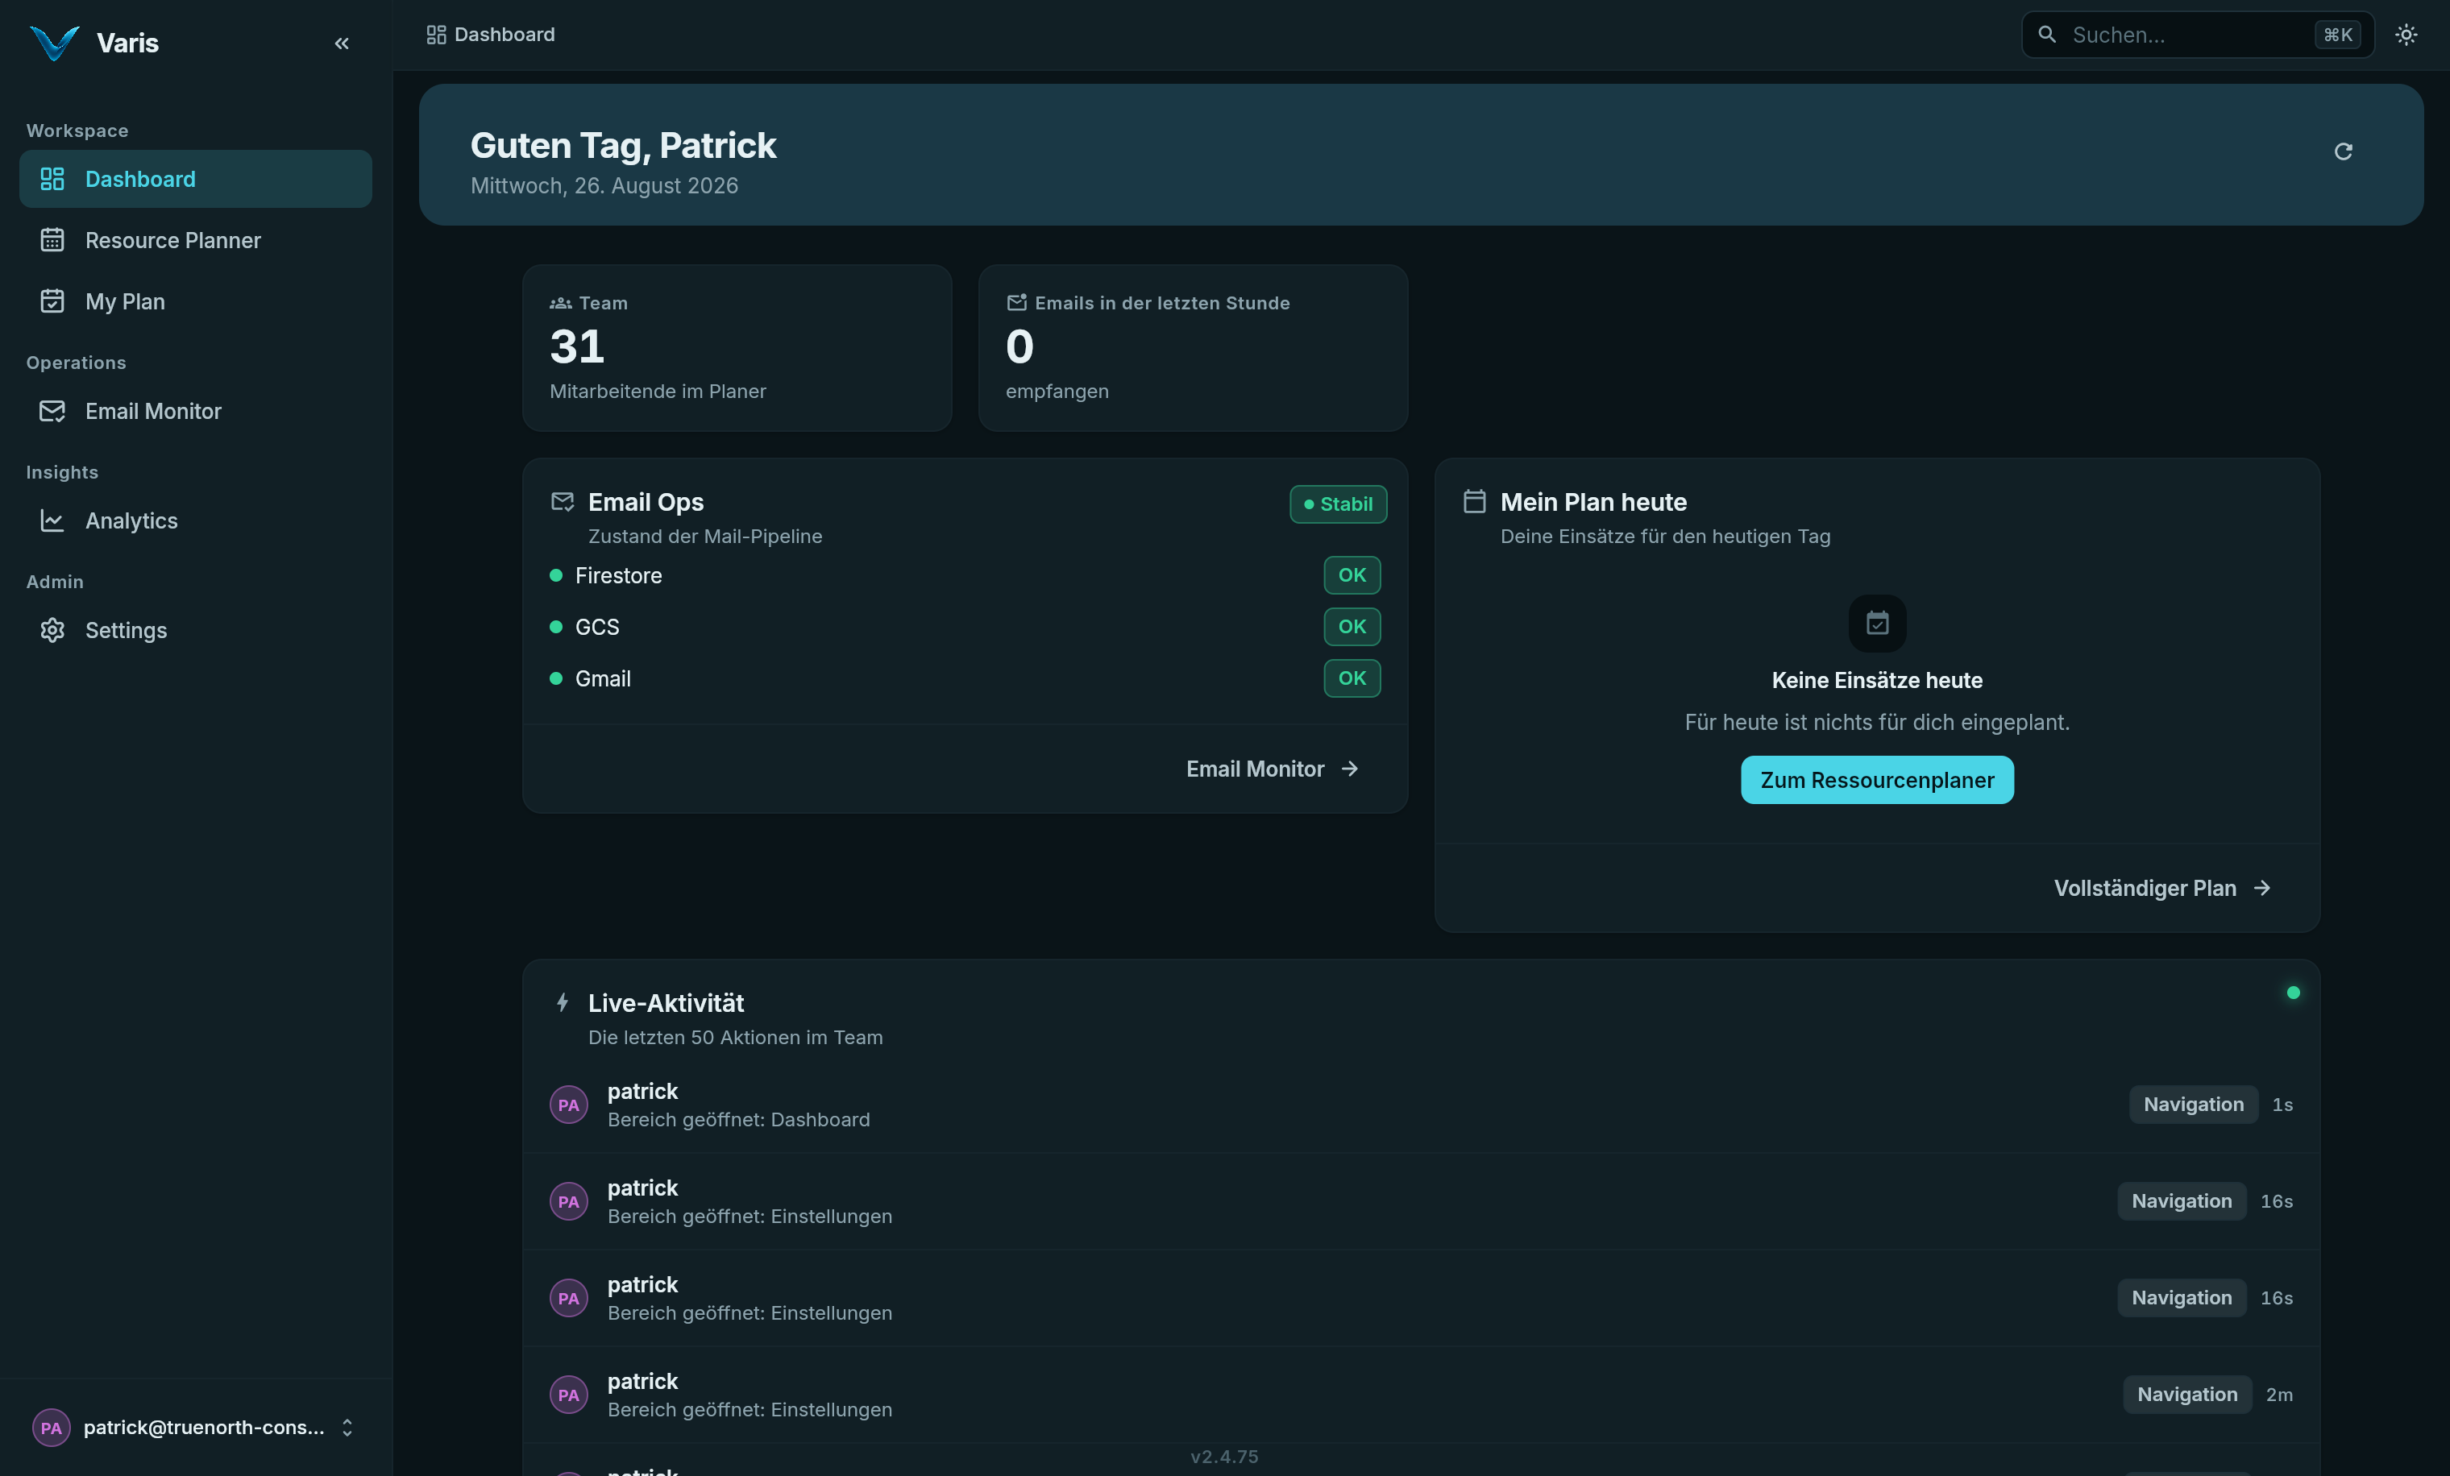Click the Firestore row label
The width and height of the screenshot is (2450, 1476).
click(618, 575)
